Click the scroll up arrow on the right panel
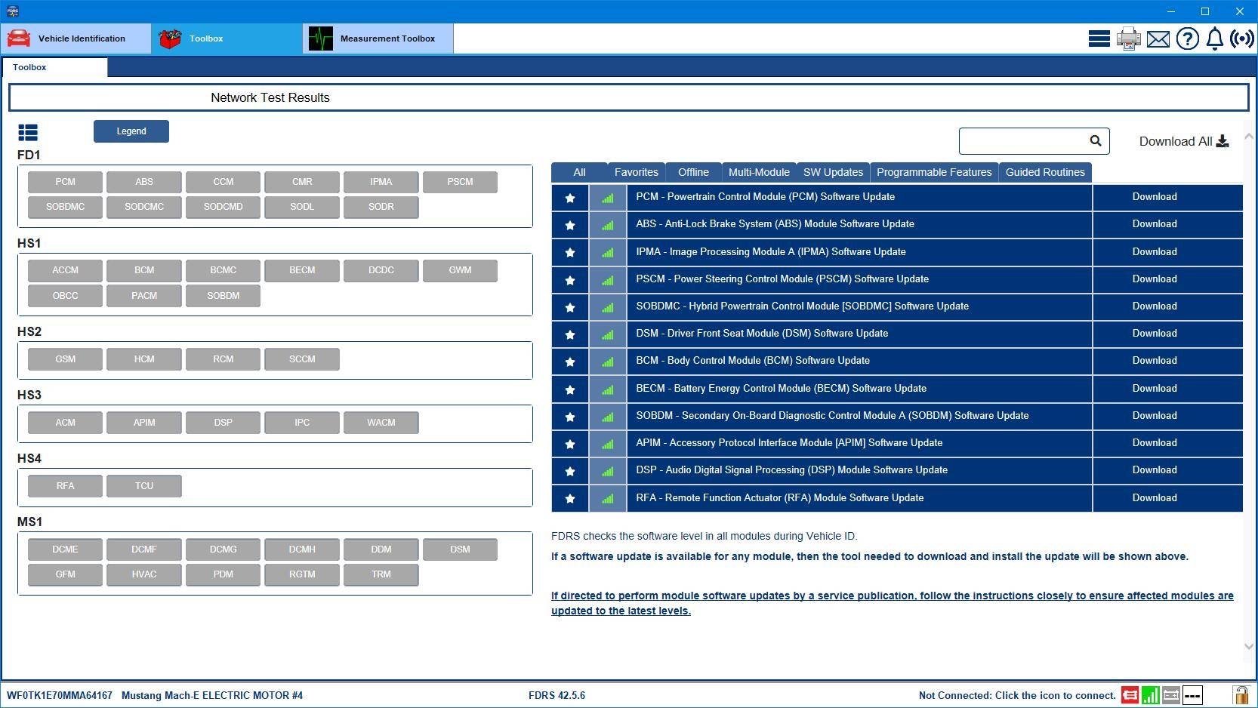1258x708 pixels. point(1248,137)
